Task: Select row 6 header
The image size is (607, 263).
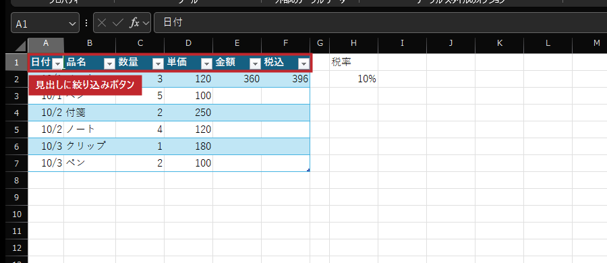Action: point(16,146)
